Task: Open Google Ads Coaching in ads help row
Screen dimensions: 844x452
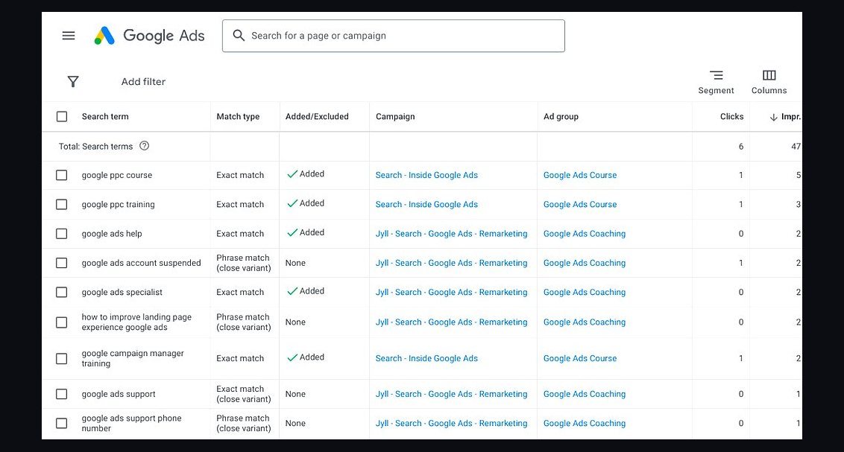Action: click(x=585, y=234)
